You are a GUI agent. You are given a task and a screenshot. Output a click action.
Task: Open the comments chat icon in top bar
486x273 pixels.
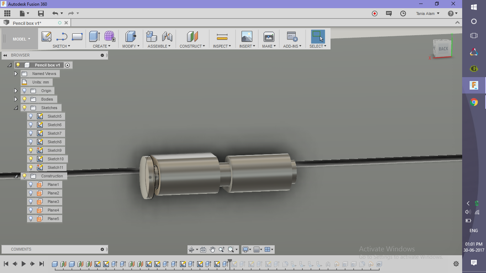point(389,14)
